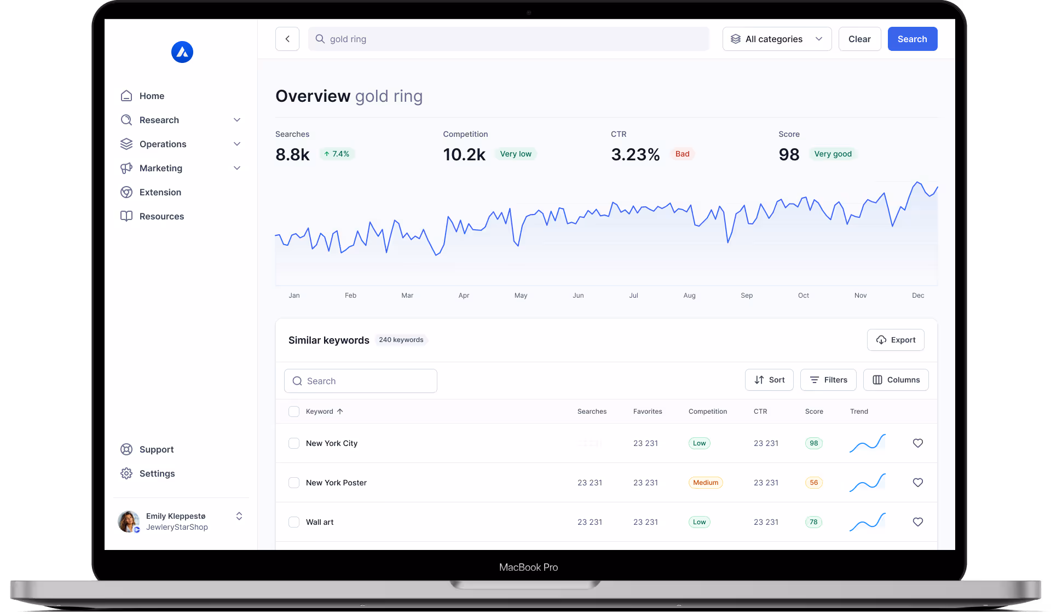Open the Columns chooser

896,380
